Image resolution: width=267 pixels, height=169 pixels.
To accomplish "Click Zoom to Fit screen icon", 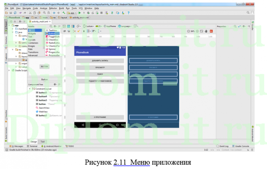I will click(201, 31).
